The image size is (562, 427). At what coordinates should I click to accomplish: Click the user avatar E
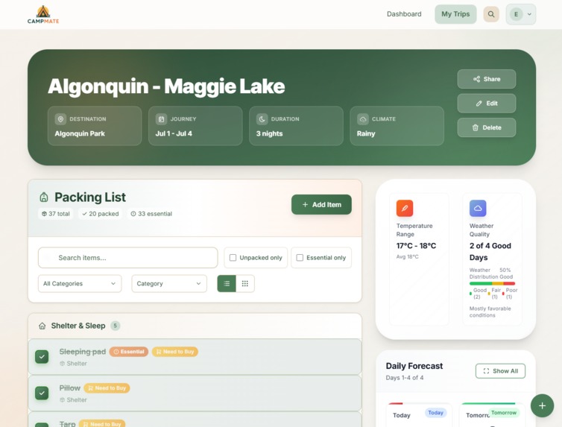coord(516,14)
